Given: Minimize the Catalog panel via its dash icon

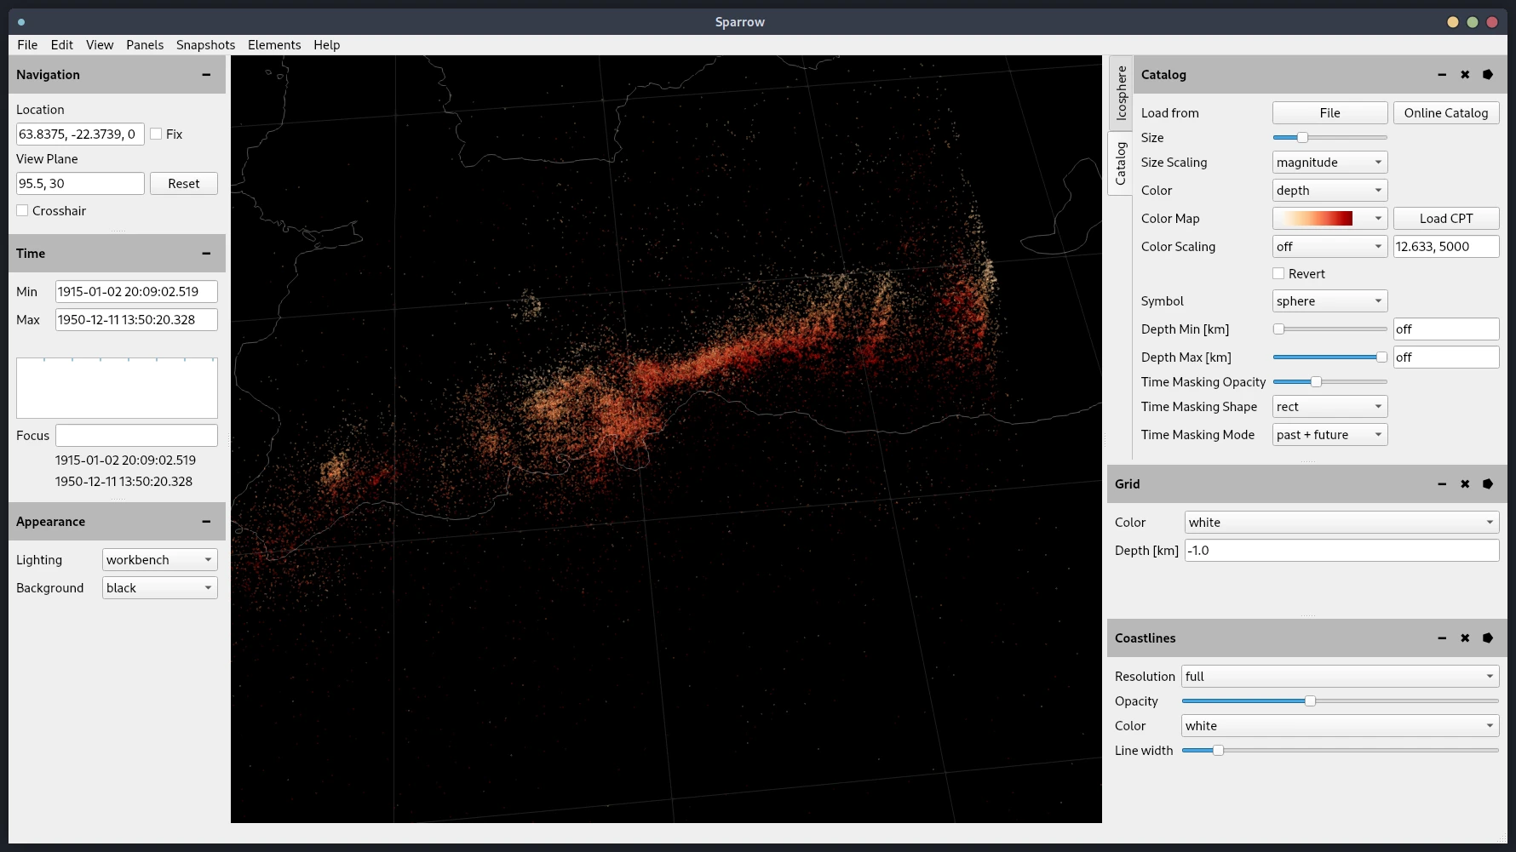Looking at the screenshot, I should pos(1442,75).
